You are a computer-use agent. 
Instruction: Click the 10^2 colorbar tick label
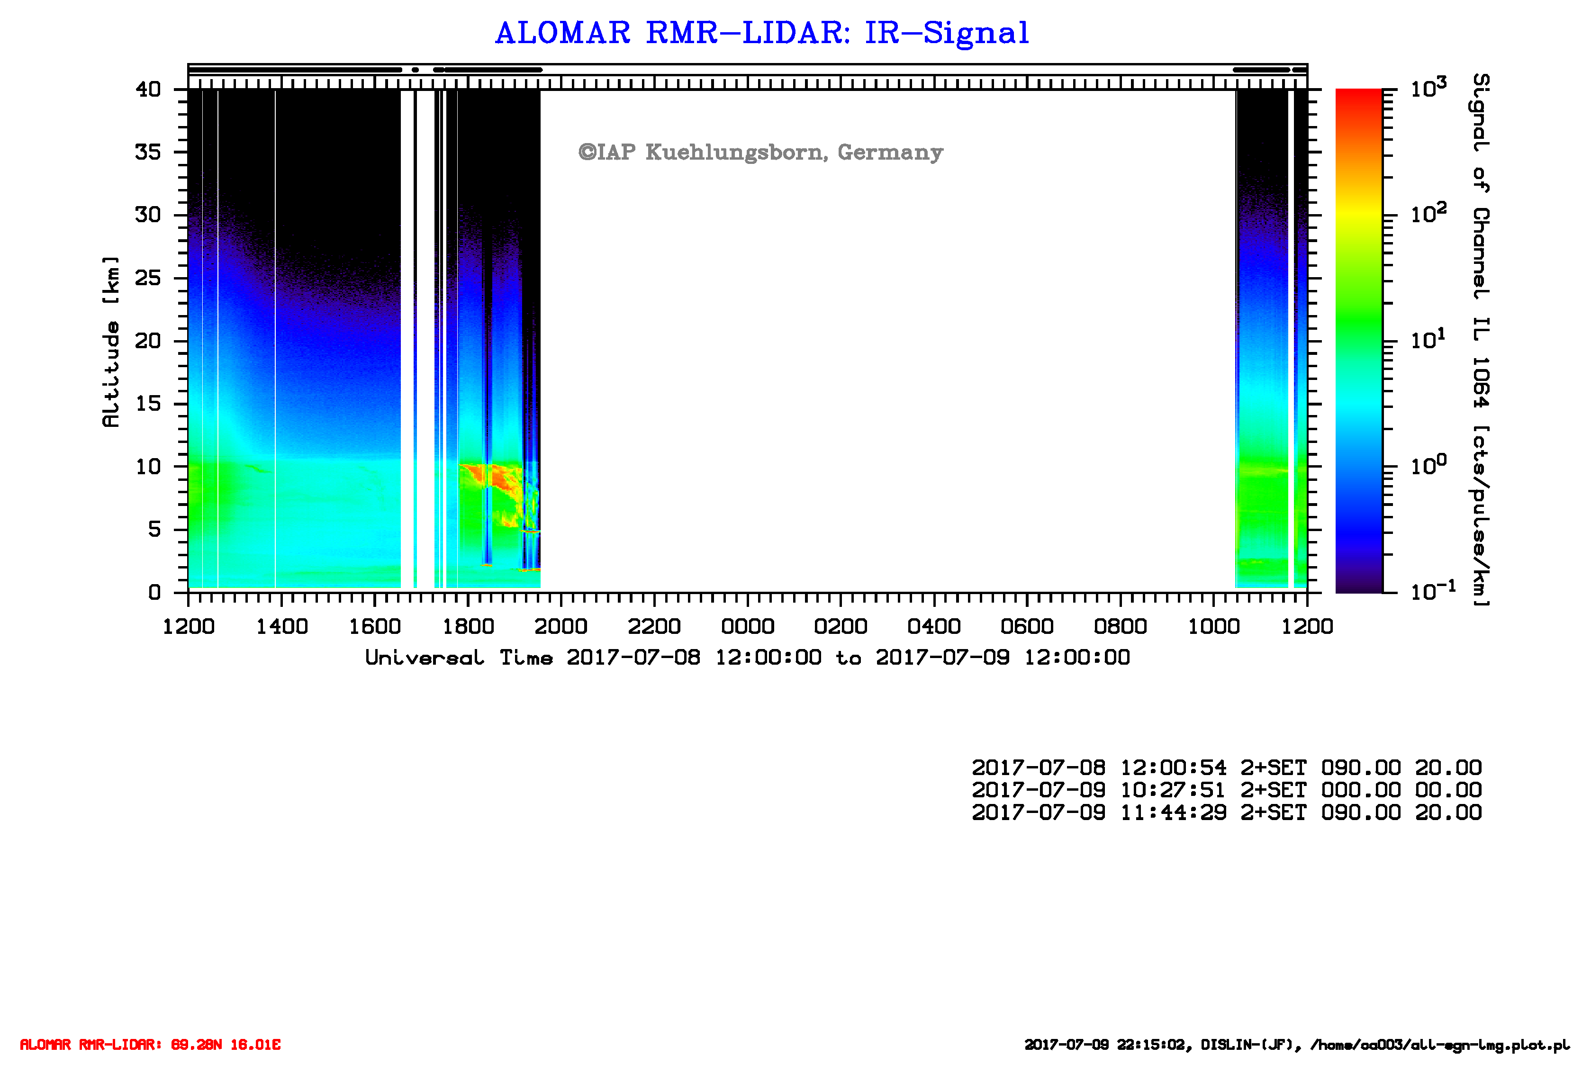[x=1428, y=214]
